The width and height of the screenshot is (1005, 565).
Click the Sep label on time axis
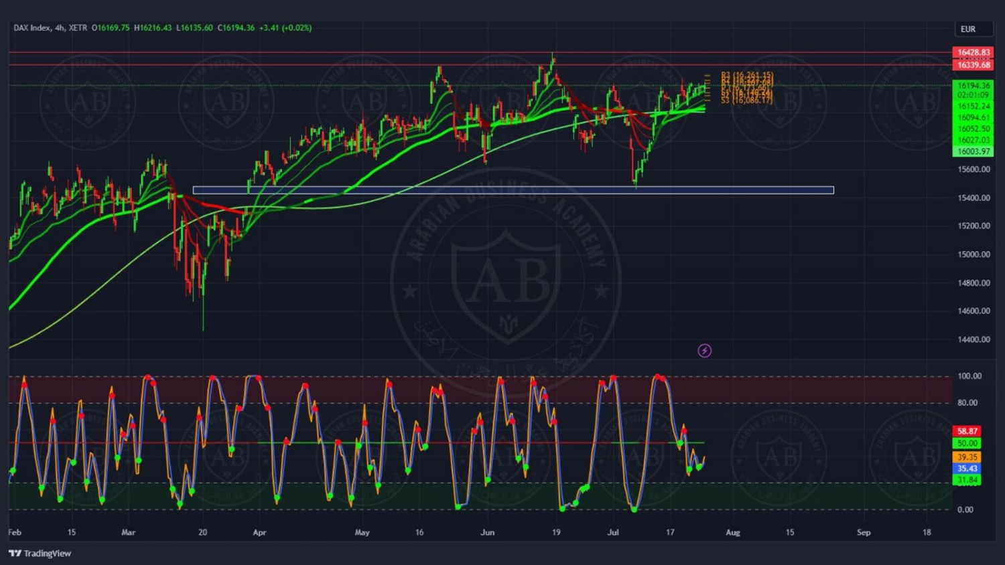click(x=864, y=533)
